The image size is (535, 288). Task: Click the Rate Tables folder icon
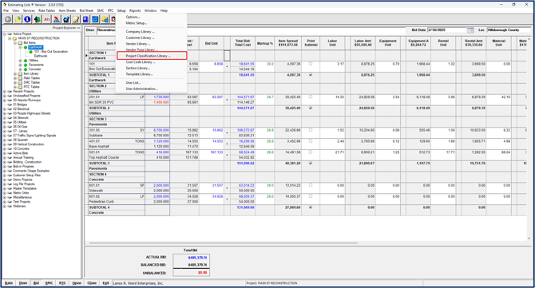pyautogui.click(x=20, y=78)
